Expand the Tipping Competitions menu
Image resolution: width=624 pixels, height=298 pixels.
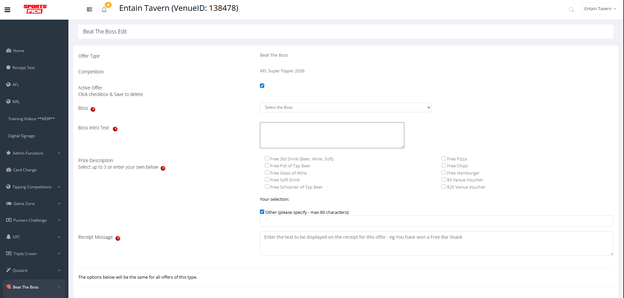point(32,187)
